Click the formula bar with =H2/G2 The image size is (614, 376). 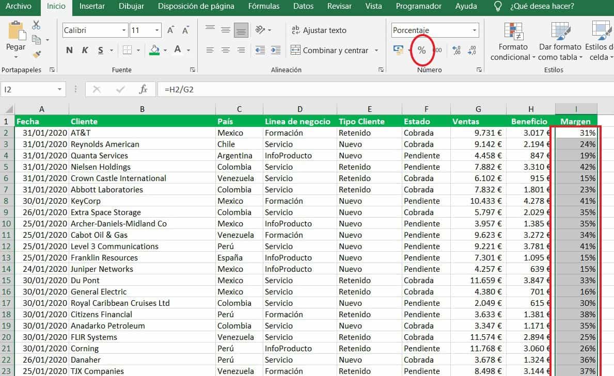386,90
